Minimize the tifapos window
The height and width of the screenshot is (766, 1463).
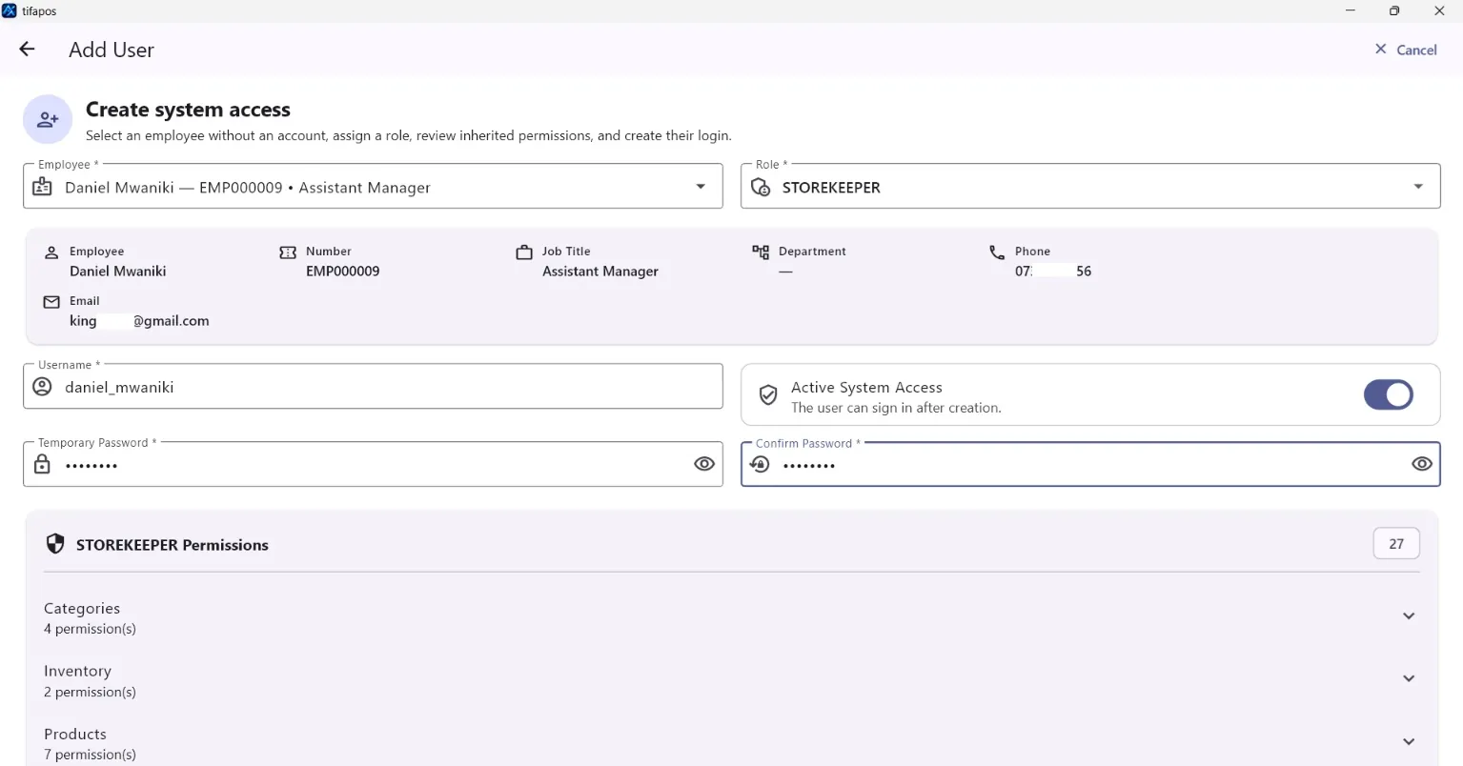point(1351,10)
